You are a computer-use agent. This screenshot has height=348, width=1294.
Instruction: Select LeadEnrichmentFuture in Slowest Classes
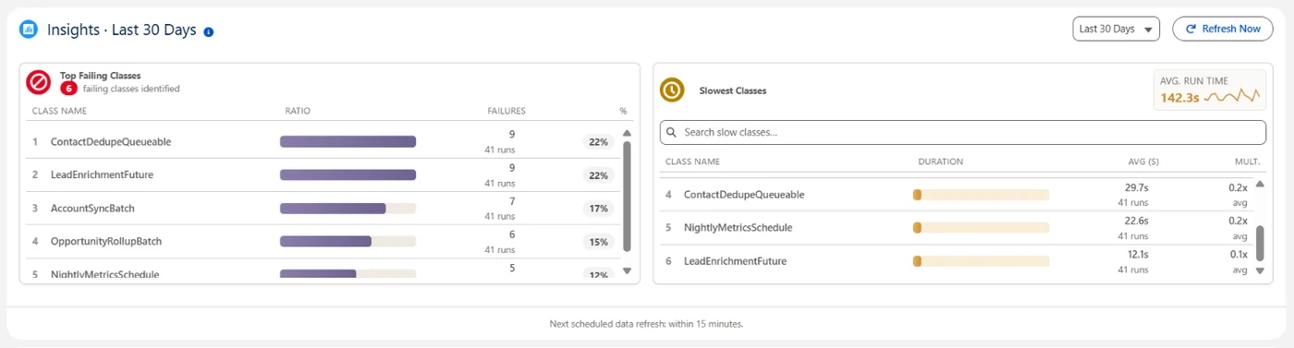[x=735, y=261]
